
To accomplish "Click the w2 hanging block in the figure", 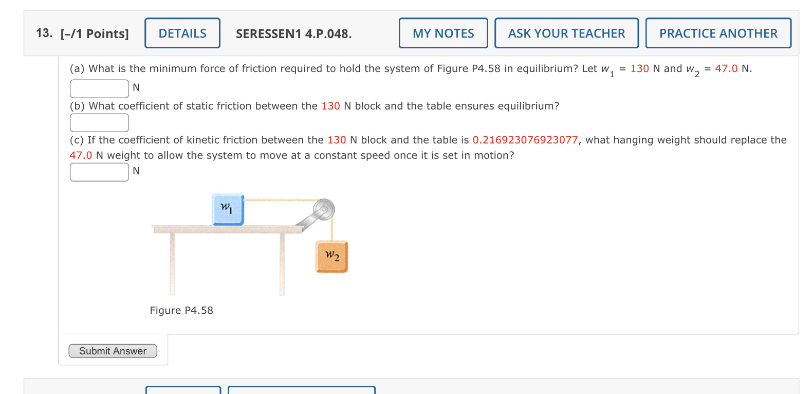I will coord(331,255).
